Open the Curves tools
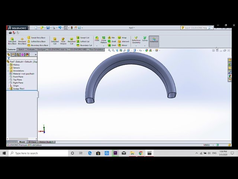 pos(145,39)
